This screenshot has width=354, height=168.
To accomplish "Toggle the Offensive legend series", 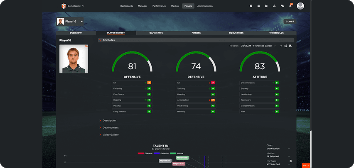I will coord(145,153).
